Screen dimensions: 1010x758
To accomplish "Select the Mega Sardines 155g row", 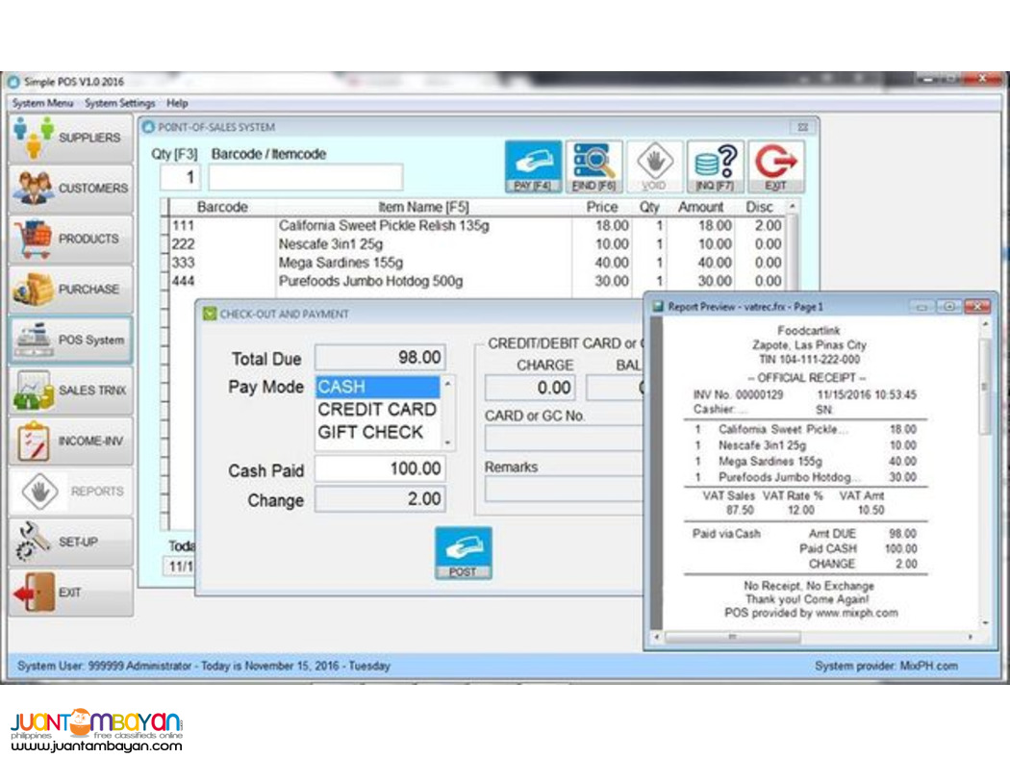I will click(477, 263).
